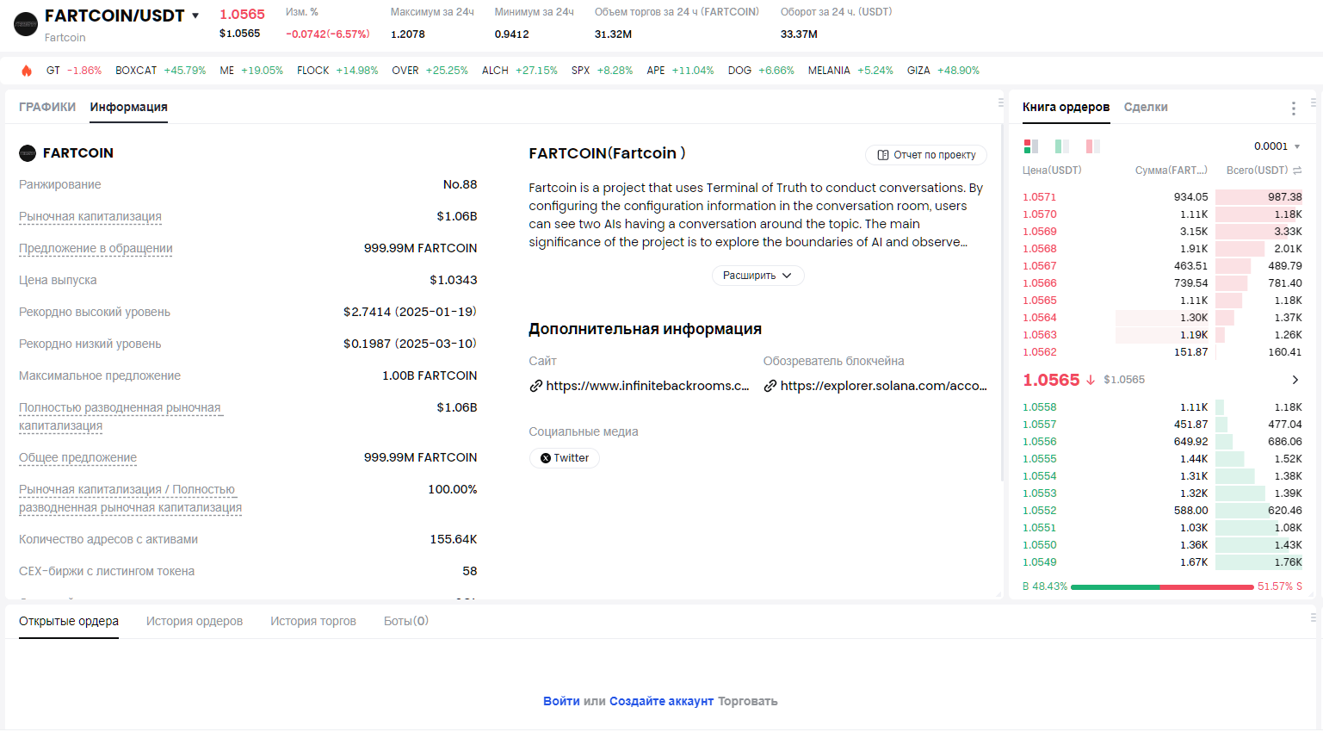Open the FARTCOIN/USDT pair selector arrow

click(195, 16)
